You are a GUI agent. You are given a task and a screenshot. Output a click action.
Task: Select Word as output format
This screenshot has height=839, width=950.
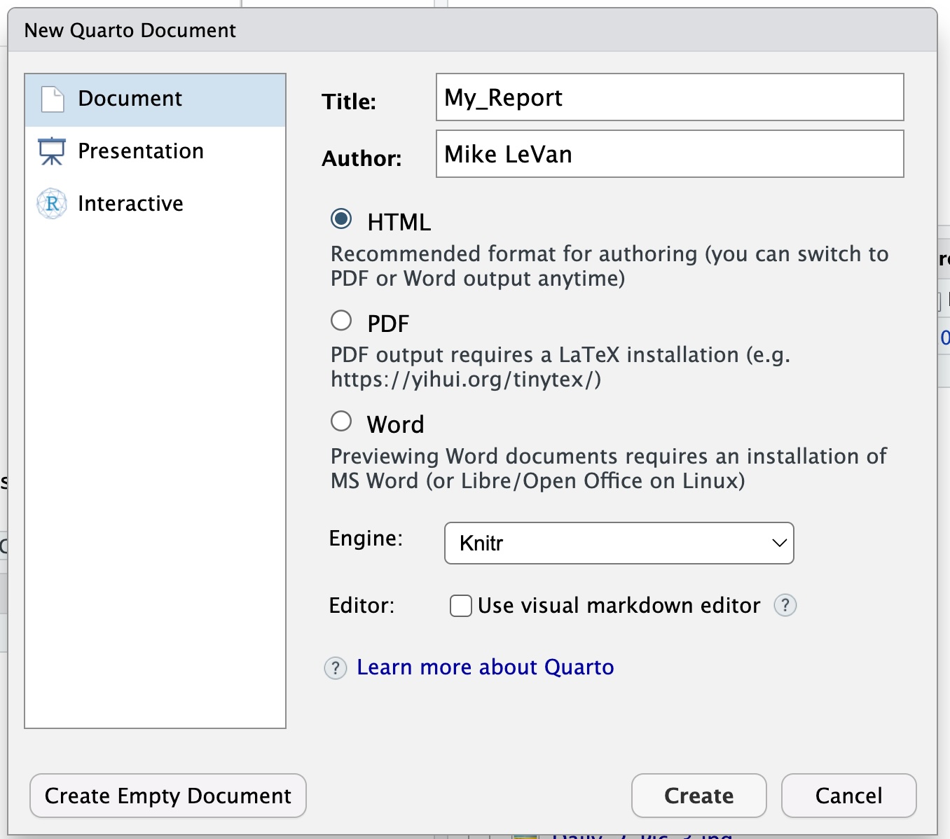(341, 422)
